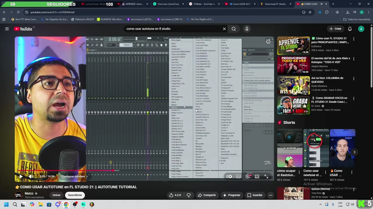Open options for COLUMBIA DE QUEVEDO video

[x=354, y=78]
